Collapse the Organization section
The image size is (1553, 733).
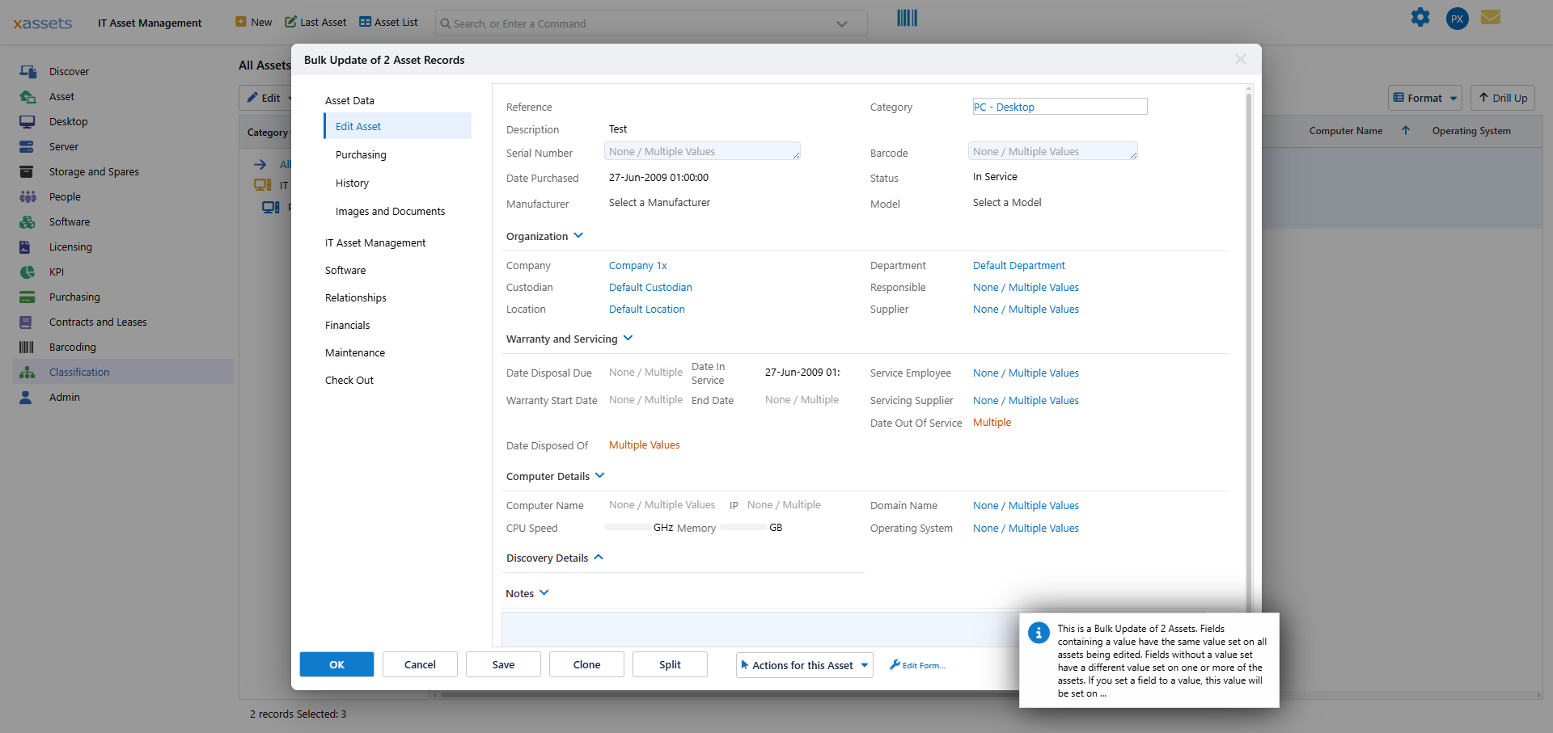click(578, 236)
